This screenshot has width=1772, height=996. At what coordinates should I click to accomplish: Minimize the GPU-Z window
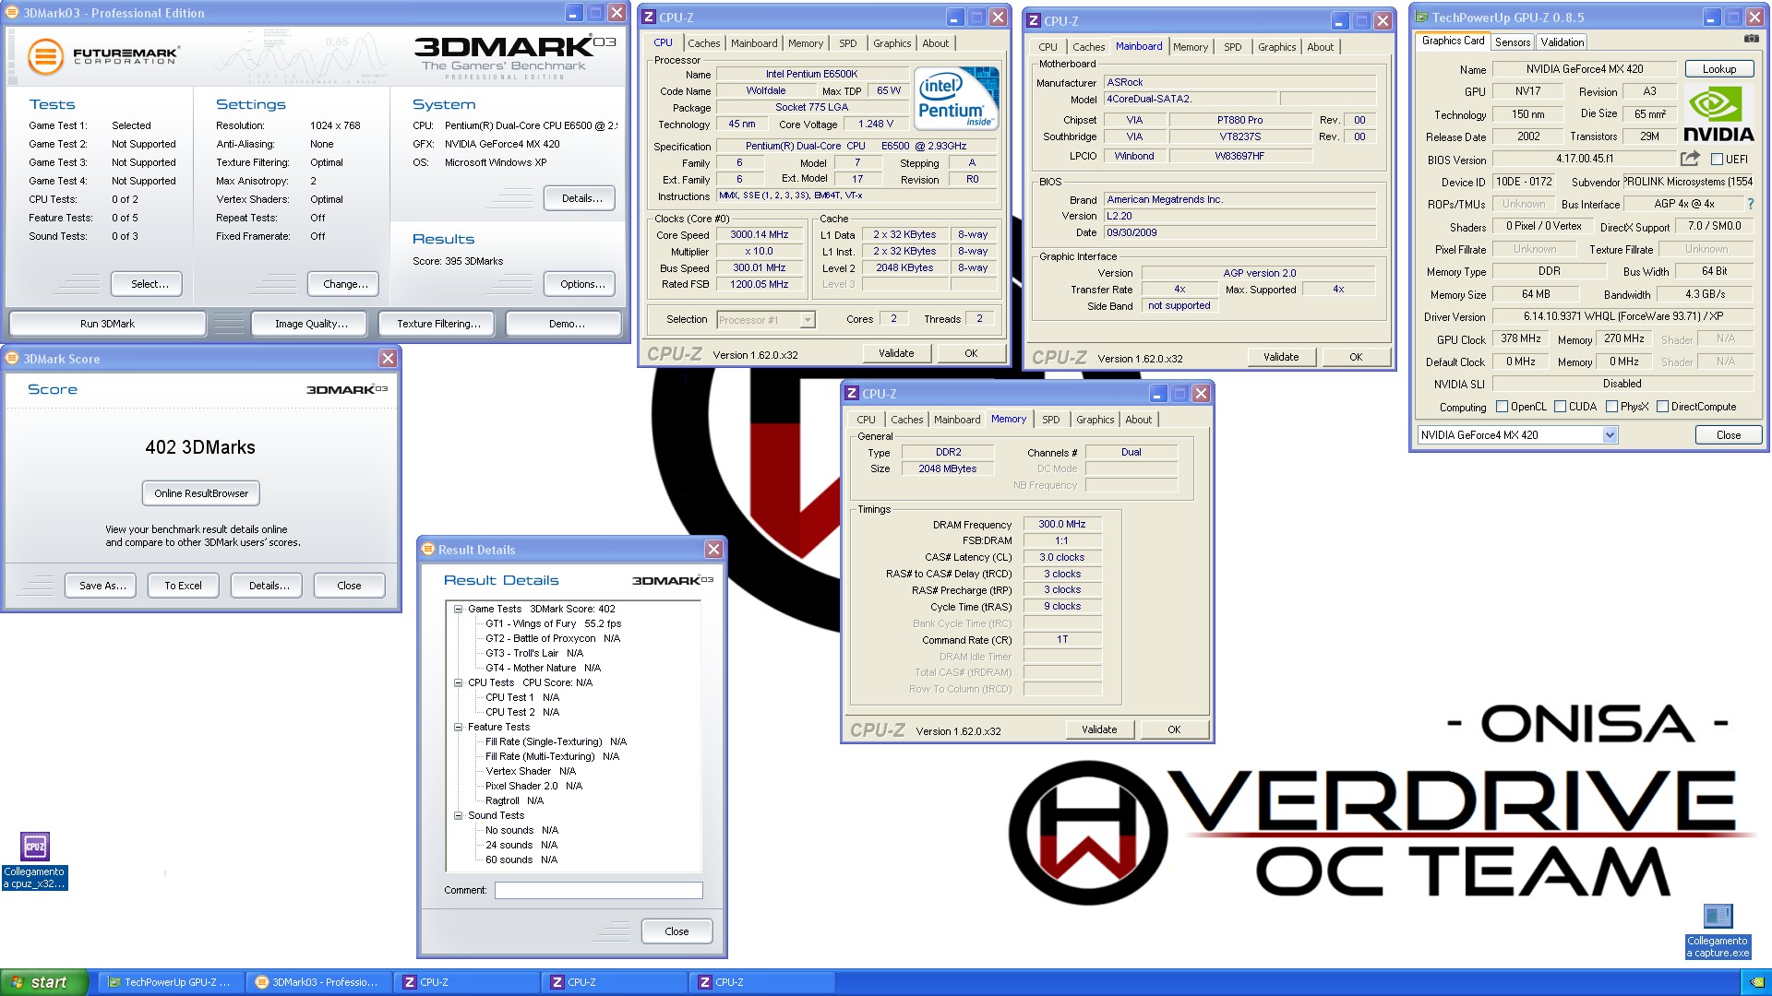tap(1711, 17)
